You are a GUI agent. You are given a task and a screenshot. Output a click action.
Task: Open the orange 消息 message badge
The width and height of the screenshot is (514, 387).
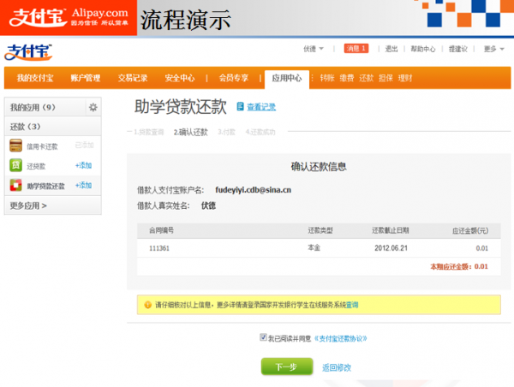click(x=356, y=49)
